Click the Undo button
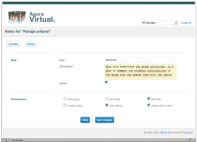 [85, 120]
